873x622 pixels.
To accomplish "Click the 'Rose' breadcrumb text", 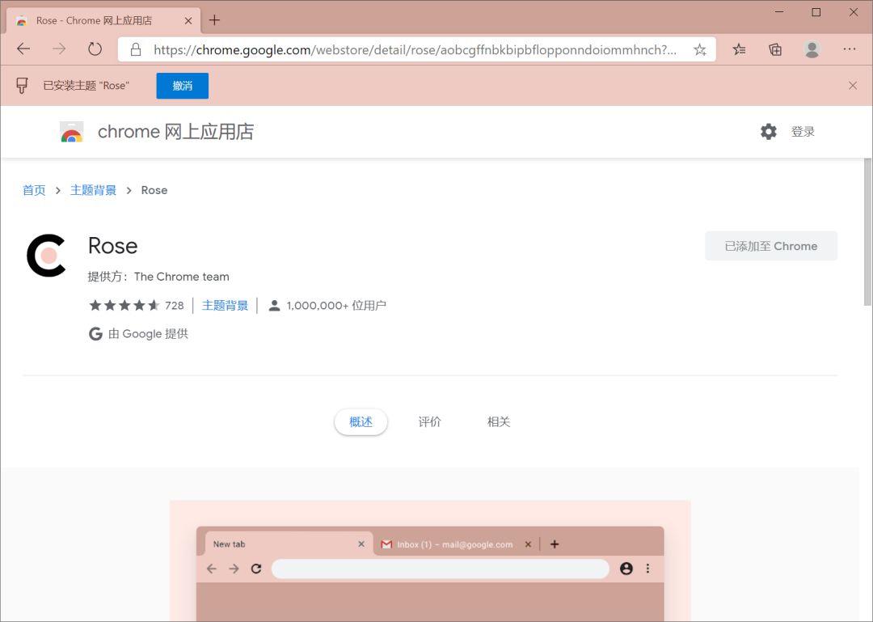I will (154, 190).
